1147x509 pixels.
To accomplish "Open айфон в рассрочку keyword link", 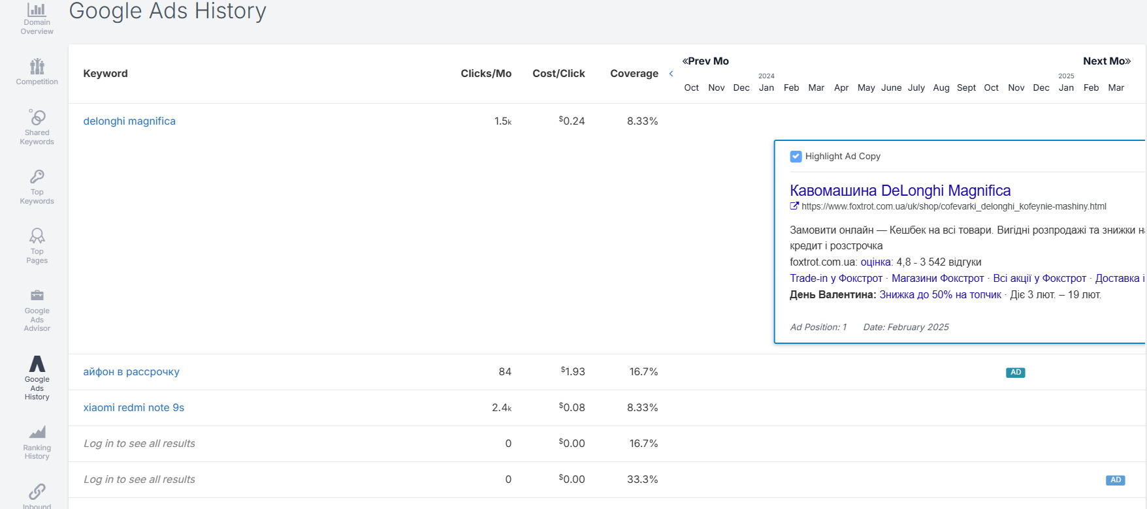I will (x=131, y=372).
